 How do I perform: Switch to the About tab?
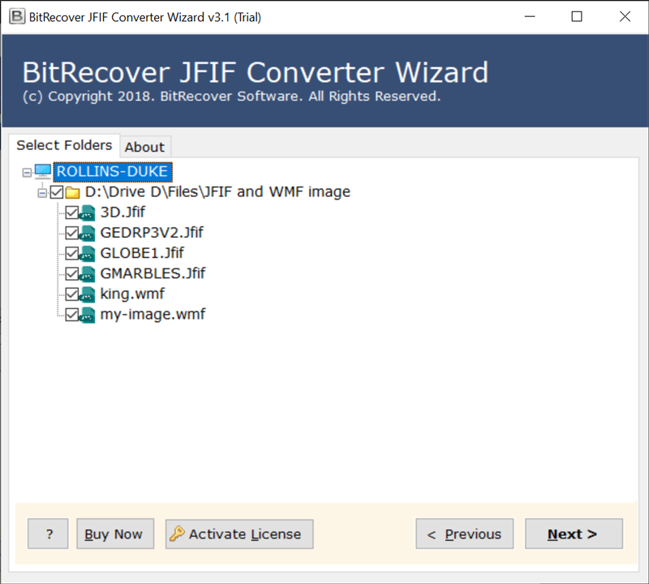point(144,147)
